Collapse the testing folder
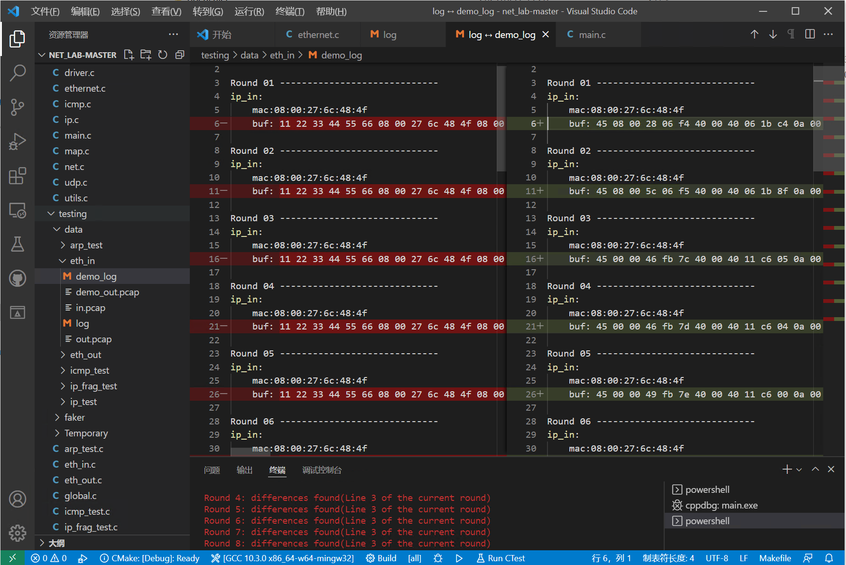The height and width of the screenshot is (565, 846). (51, 214)
